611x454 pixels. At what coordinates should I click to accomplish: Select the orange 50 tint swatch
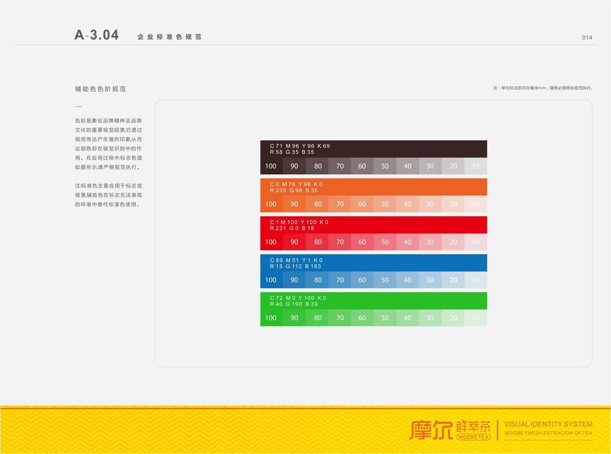(385, 204)
